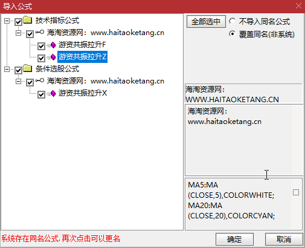
Task: Toggle the 条件选股公式 folder checkbox
Action: pos(18,70)
